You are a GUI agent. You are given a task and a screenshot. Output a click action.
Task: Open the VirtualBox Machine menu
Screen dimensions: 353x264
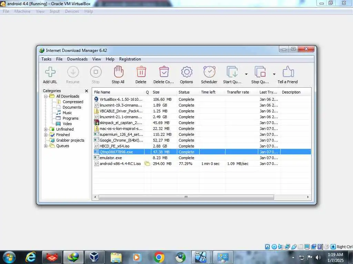tap(22, 11)
